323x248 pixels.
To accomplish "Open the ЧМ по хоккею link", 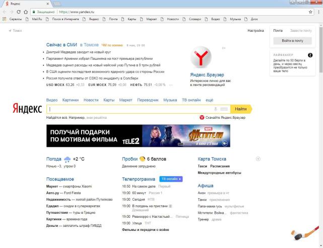I will [x=112, y=45].
